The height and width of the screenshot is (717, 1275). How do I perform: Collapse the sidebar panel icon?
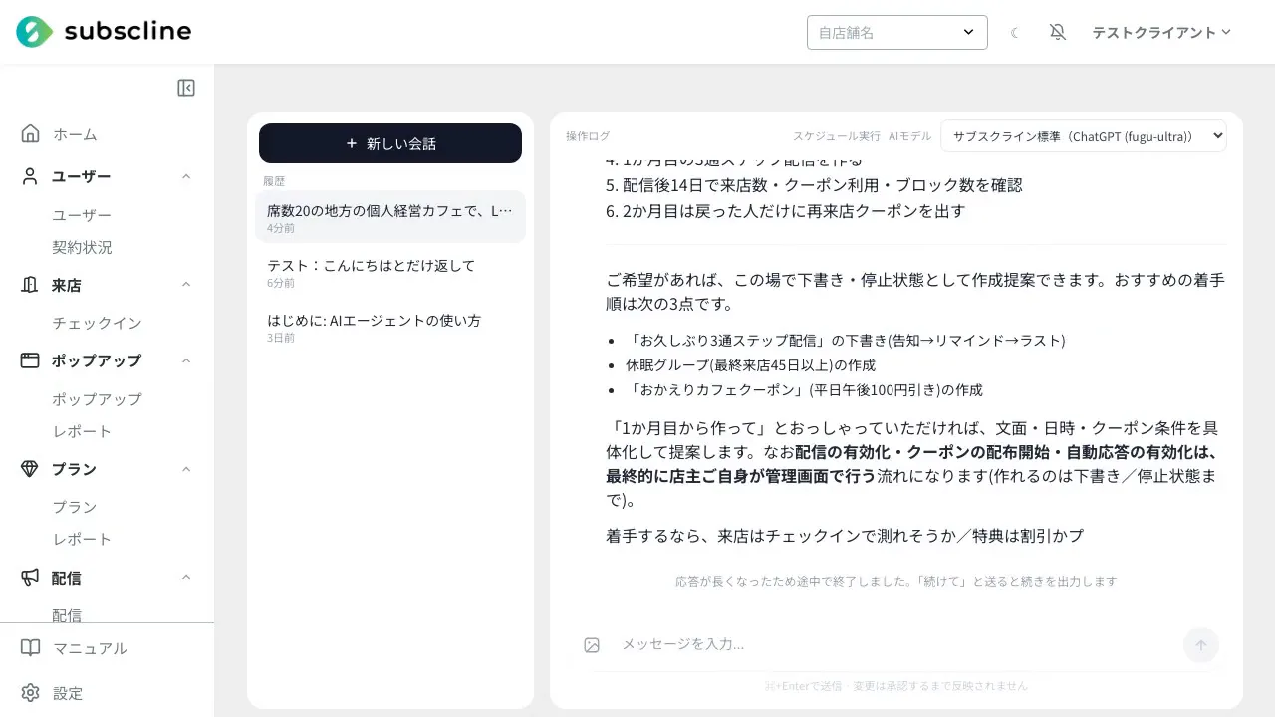186,88
